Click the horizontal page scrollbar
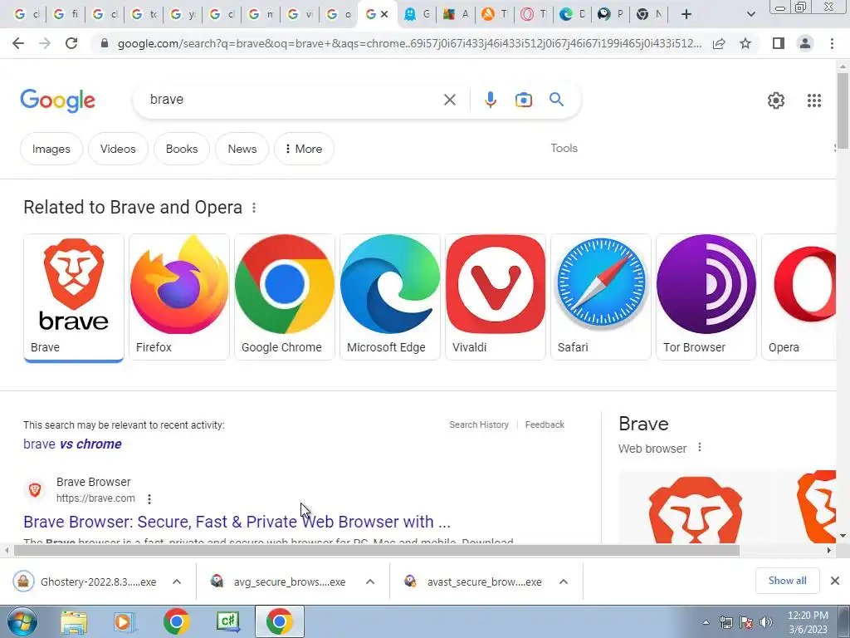Image resolution: width=850 pixels, height=638 pixels. click(x=377, y=550)
